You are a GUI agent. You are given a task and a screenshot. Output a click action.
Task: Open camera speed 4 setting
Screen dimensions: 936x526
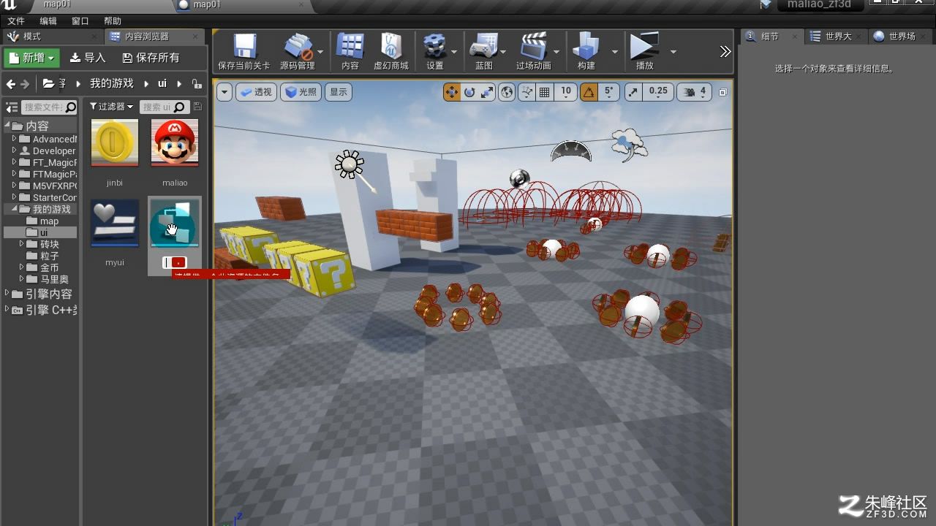[x=695, y=92]
